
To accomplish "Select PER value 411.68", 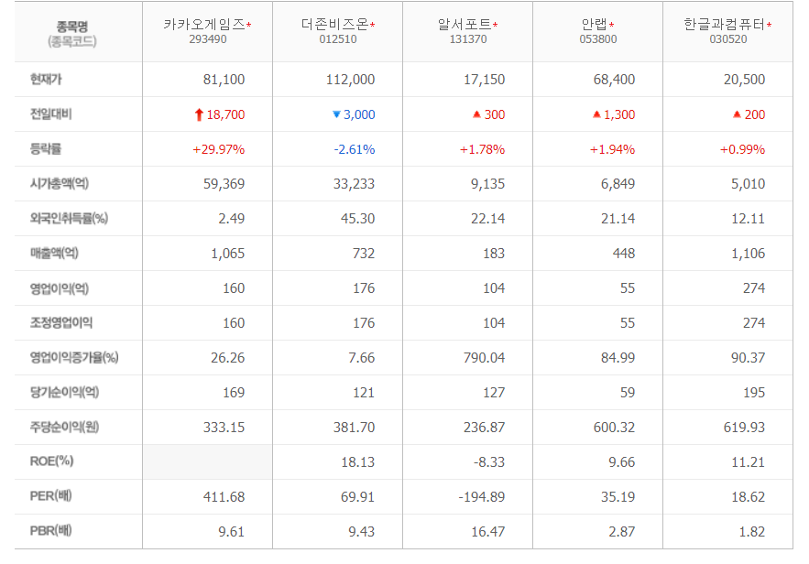I will (x=224, y=497).
